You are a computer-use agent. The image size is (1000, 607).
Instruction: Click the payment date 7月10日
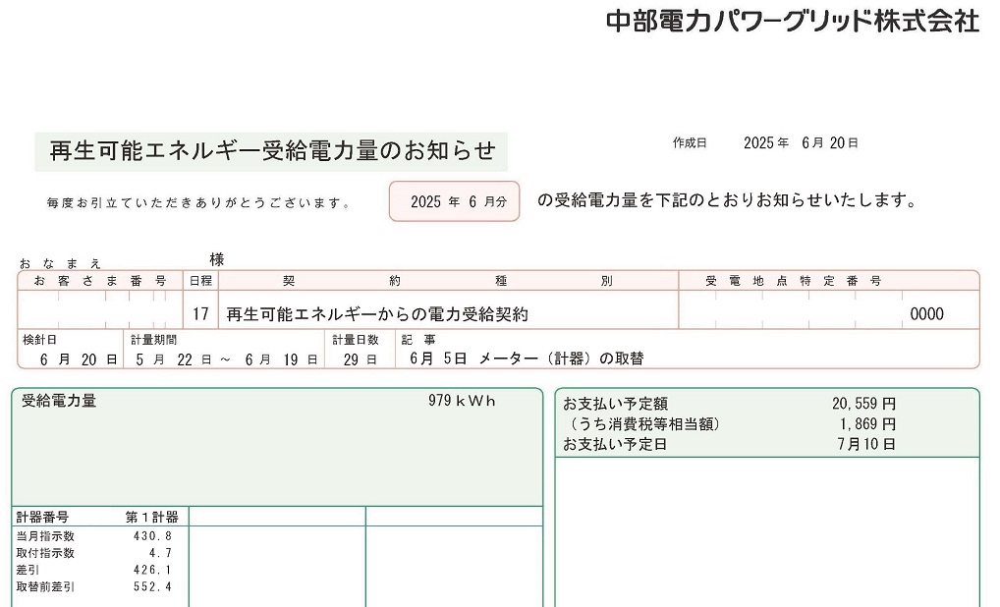click(x=866, y=444)
